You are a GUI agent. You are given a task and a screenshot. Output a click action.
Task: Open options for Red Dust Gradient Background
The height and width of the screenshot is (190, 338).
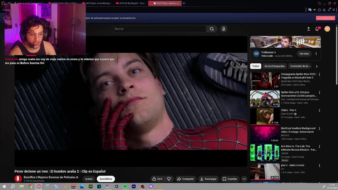click(319, 129)
